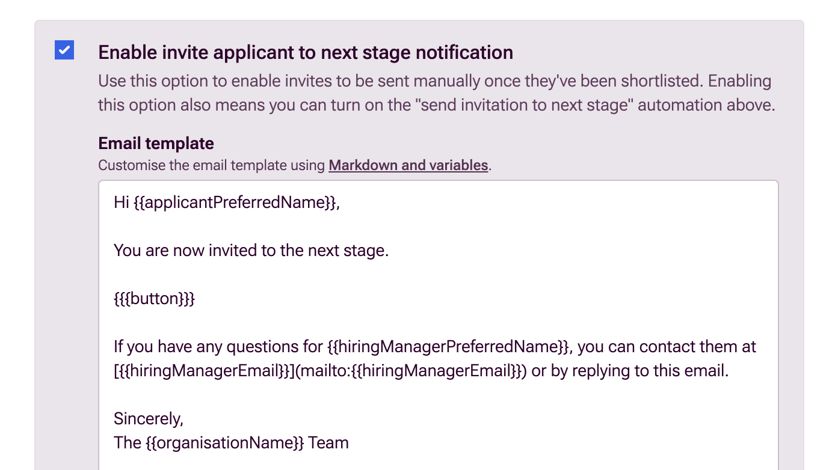Click the underlined Markdown and variables text
The width and height of the screenshot is (835, 470).
click(408, 165)
